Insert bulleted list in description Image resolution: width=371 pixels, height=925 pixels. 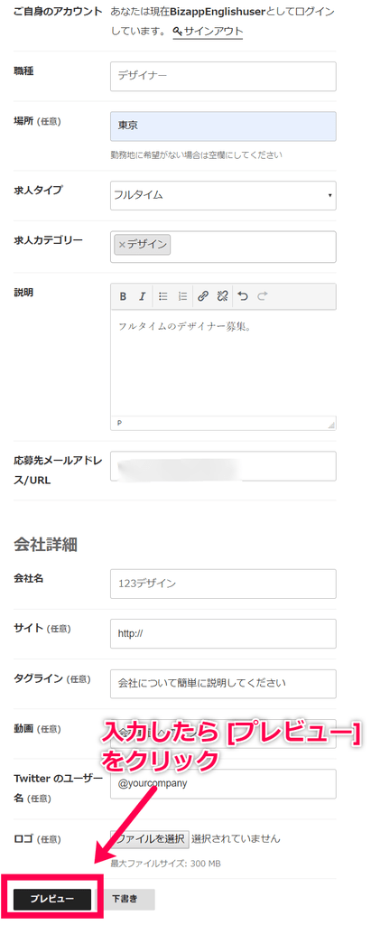click(x=163, y=296)
